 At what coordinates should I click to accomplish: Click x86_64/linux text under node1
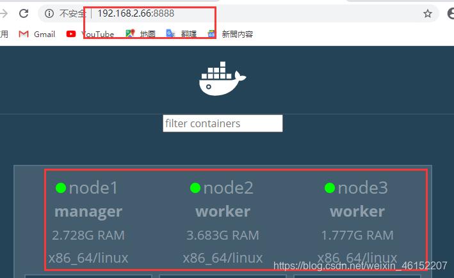click(88, 258)
